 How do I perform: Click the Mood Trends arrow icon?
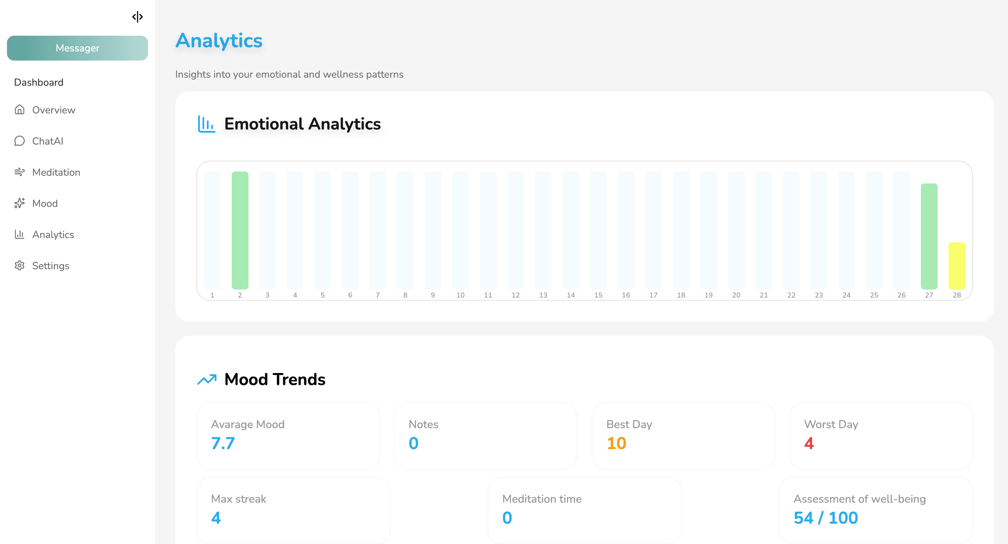point(206,379)
